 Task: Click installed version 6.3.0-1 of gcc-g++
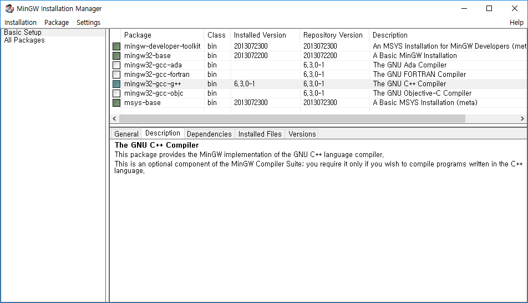pyautogui.click(x=244, y=84)
